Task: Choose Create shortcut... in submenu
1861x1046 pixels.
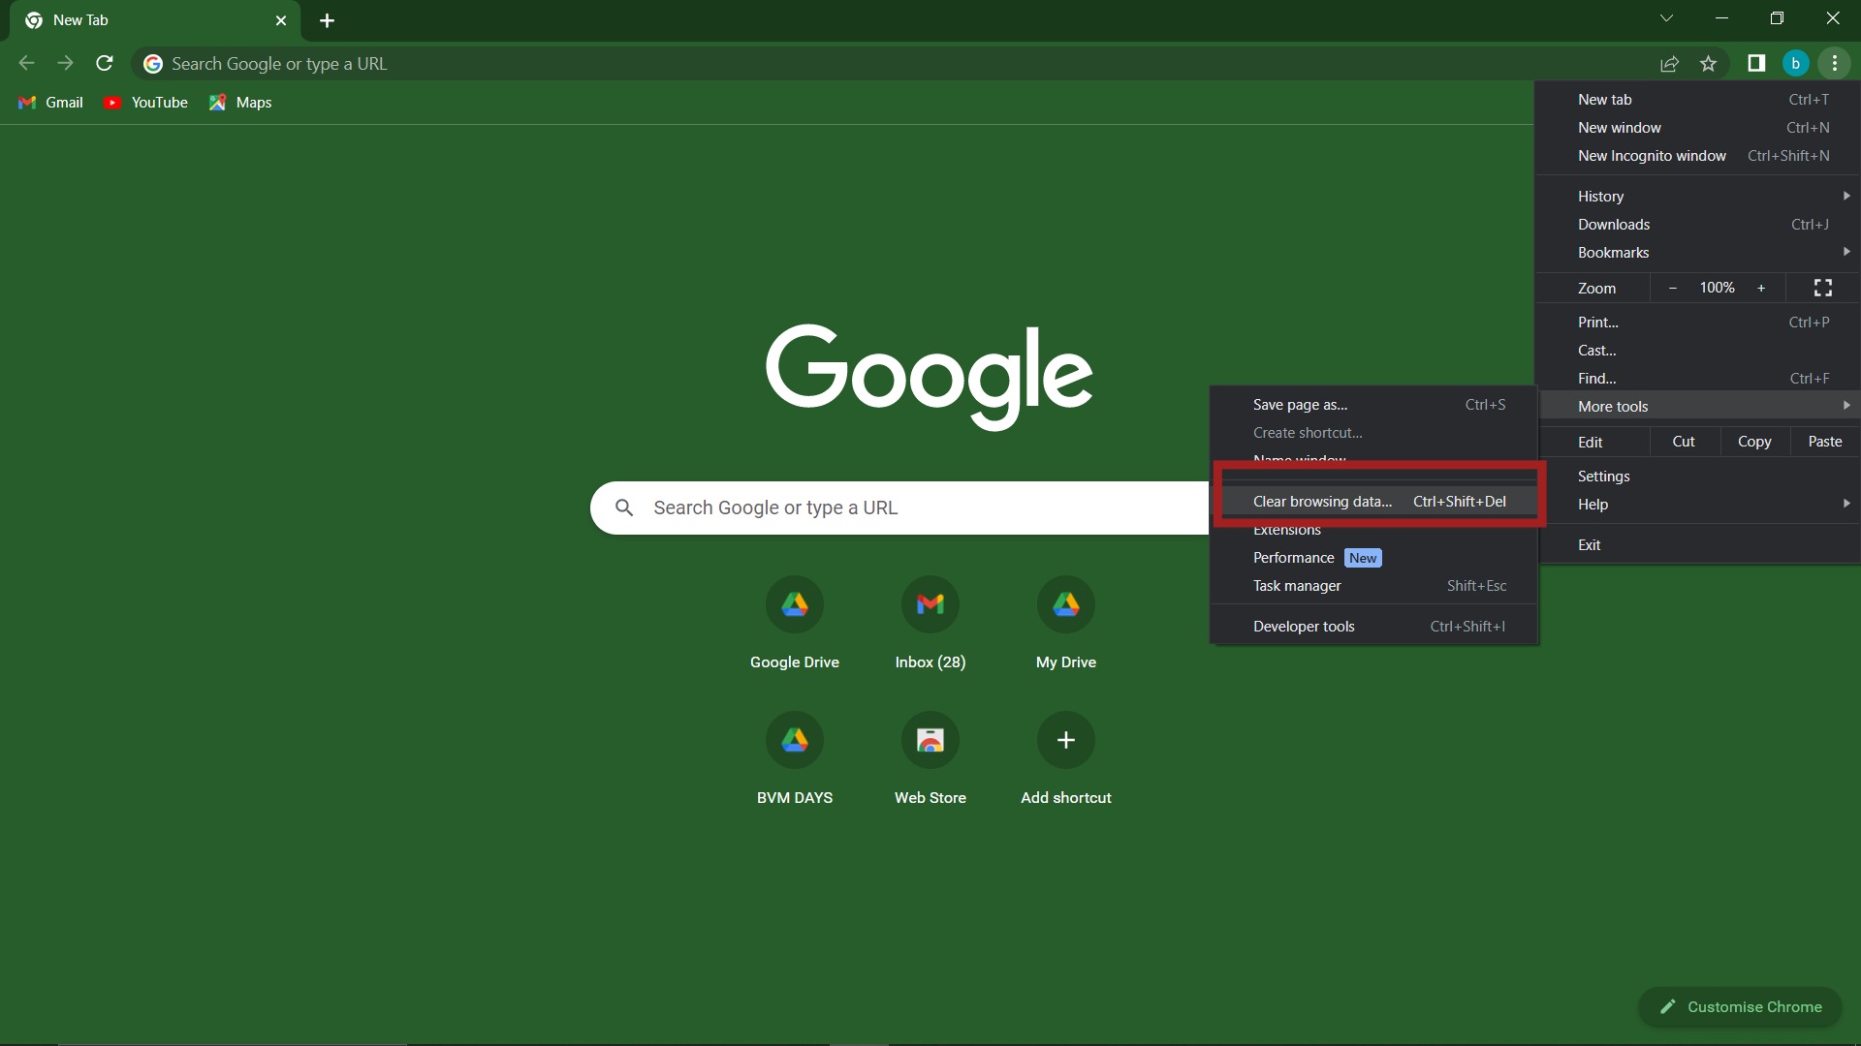Action: (1373, 433)
